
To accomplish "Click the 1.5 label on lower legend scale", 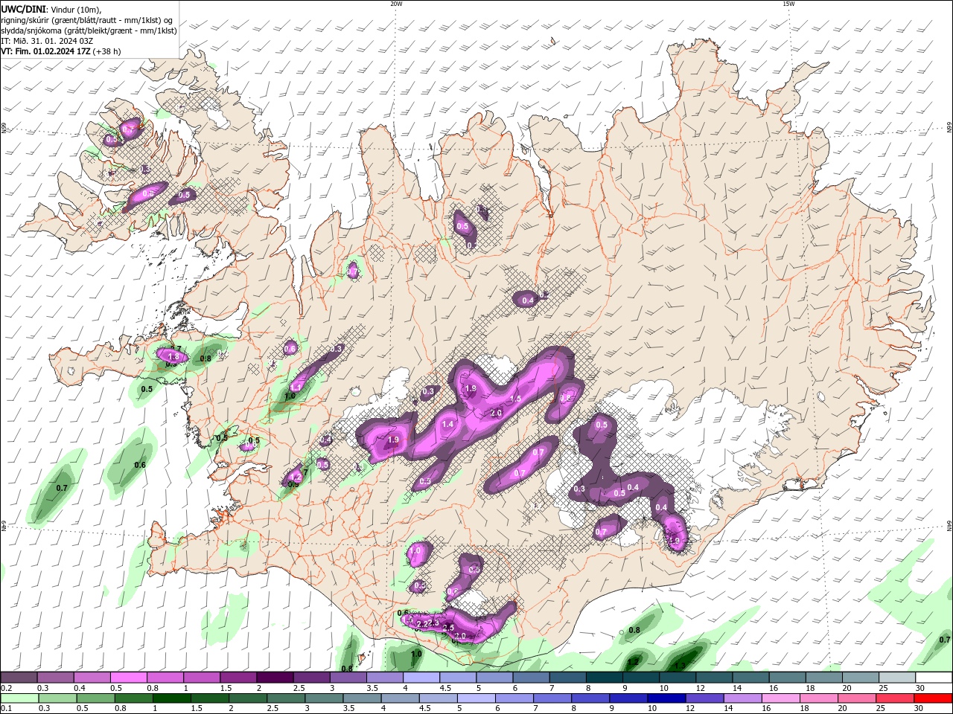I will point(197,709).
